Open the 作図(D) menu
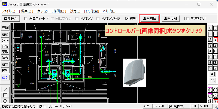Image resolution: width=218 pixels, height=109 pixels. [x=59, y=11]
